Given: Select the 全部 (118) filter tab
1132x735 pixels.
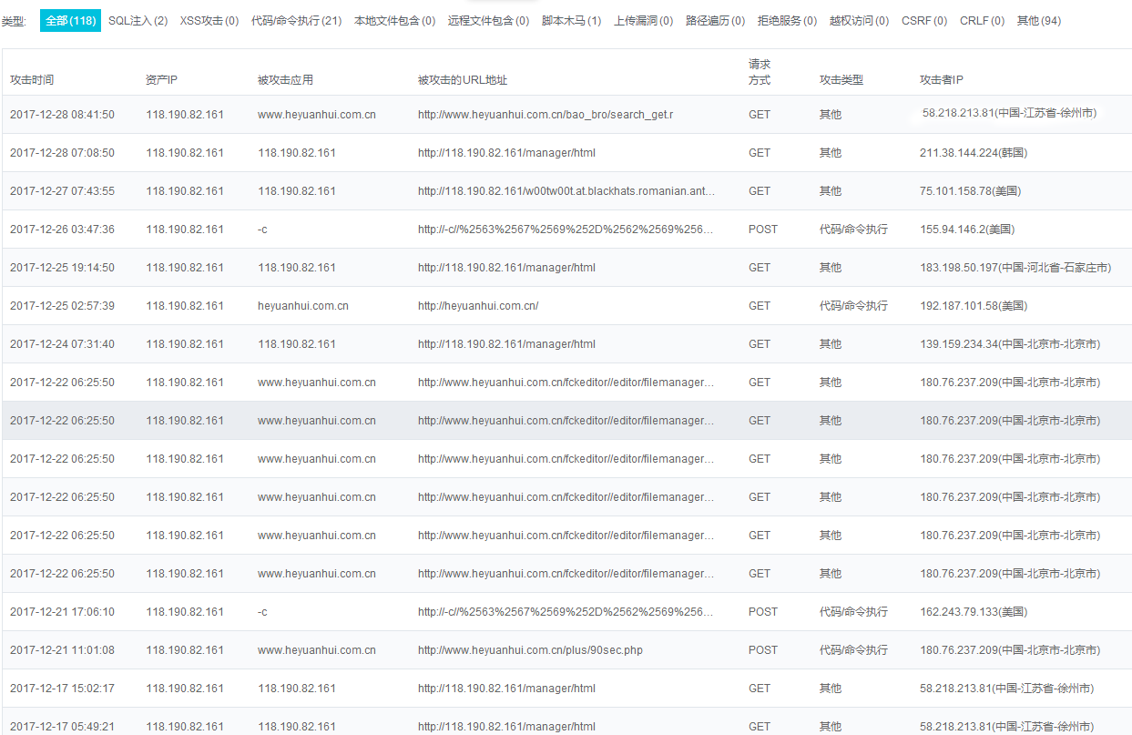Looking at the screenshot, I should coord(70,20).
